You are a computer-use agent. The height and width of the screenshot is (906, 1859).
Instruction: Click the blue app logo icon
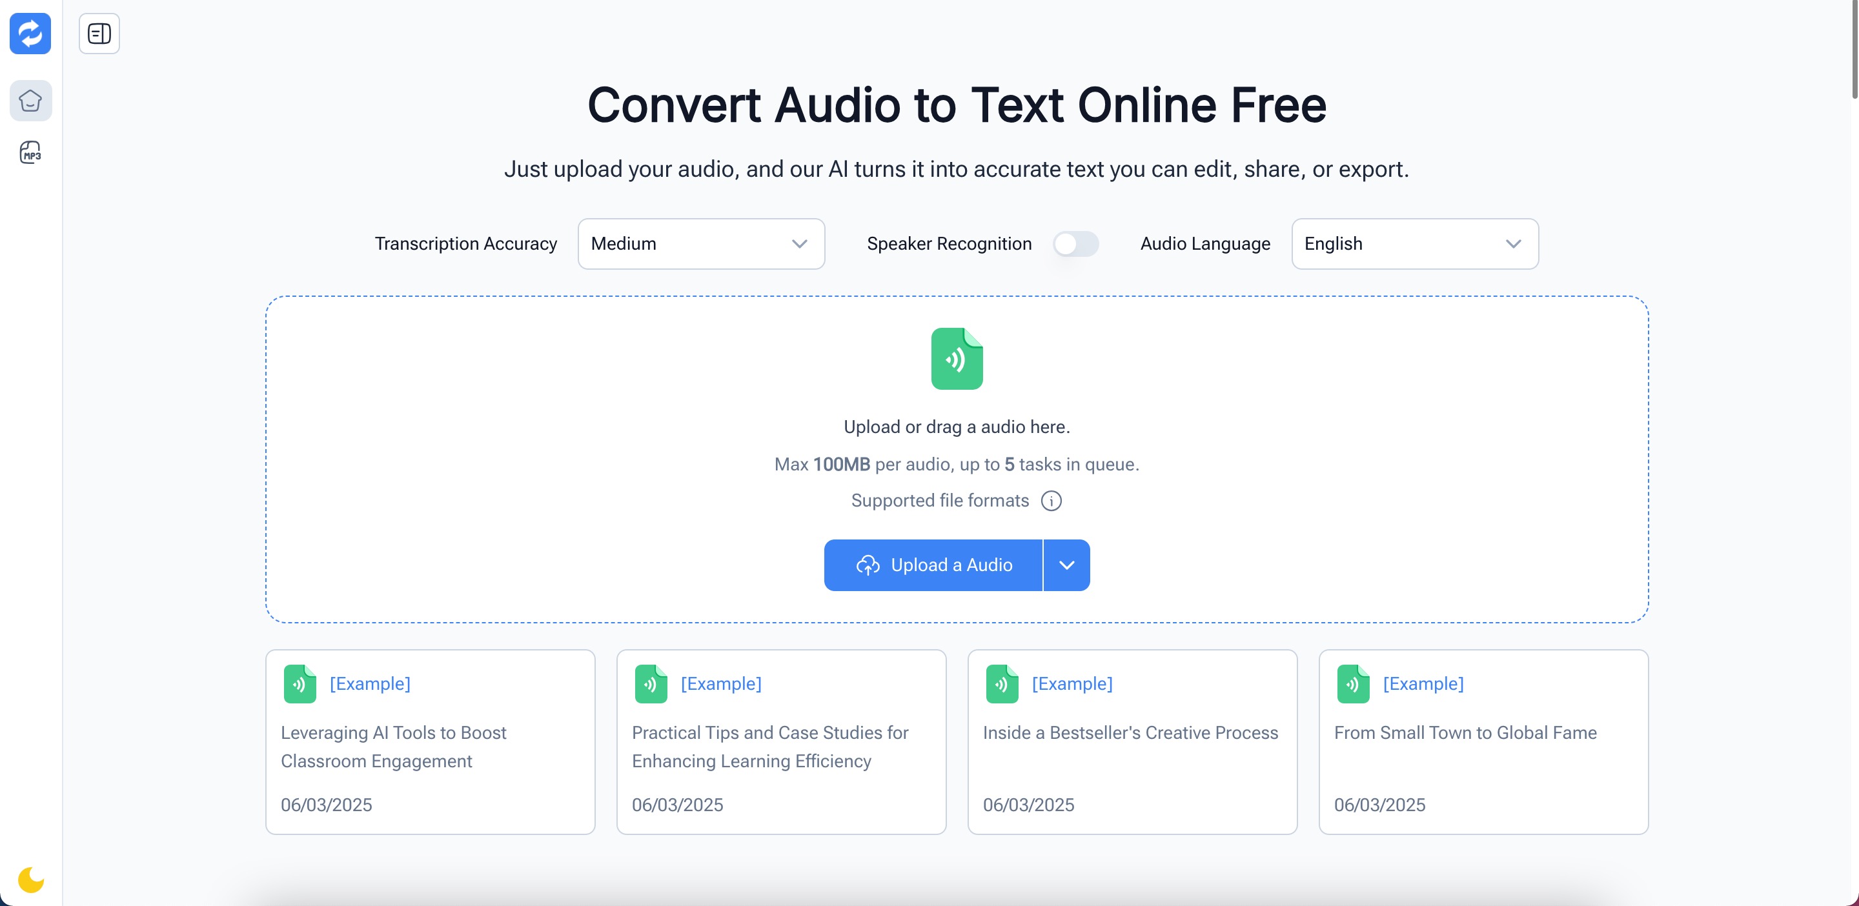(30, 33)
